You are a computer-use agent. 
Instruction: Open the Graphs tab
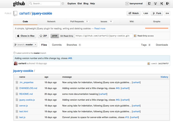(x=157, y=21)
